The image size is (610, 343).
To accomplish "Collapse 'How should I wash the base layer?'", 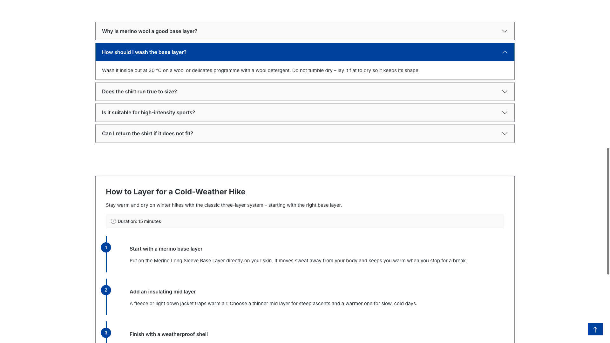I will coord(305,52).
